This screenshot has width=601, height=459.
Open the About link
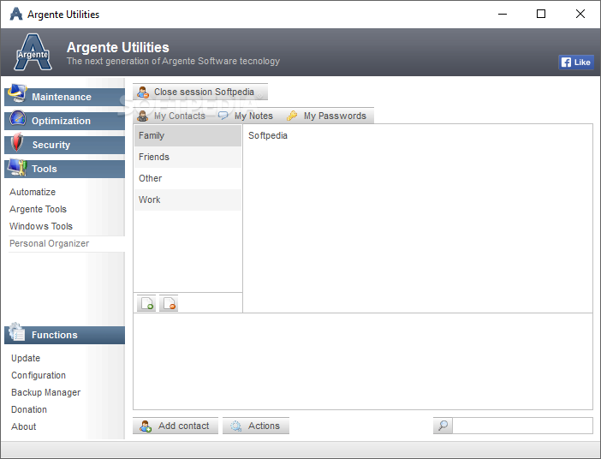(x=23, y=426)
